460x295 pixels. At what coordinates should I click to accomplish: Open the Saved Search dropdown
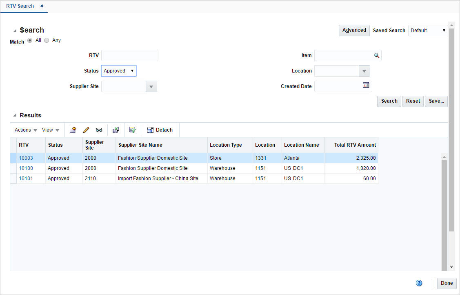tap(428, 31)
